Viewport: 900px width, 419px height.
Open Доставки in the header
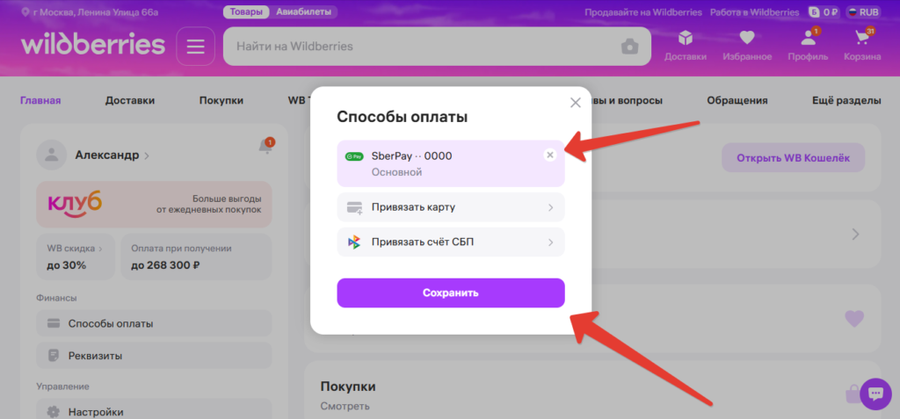[x=686, y=46]
